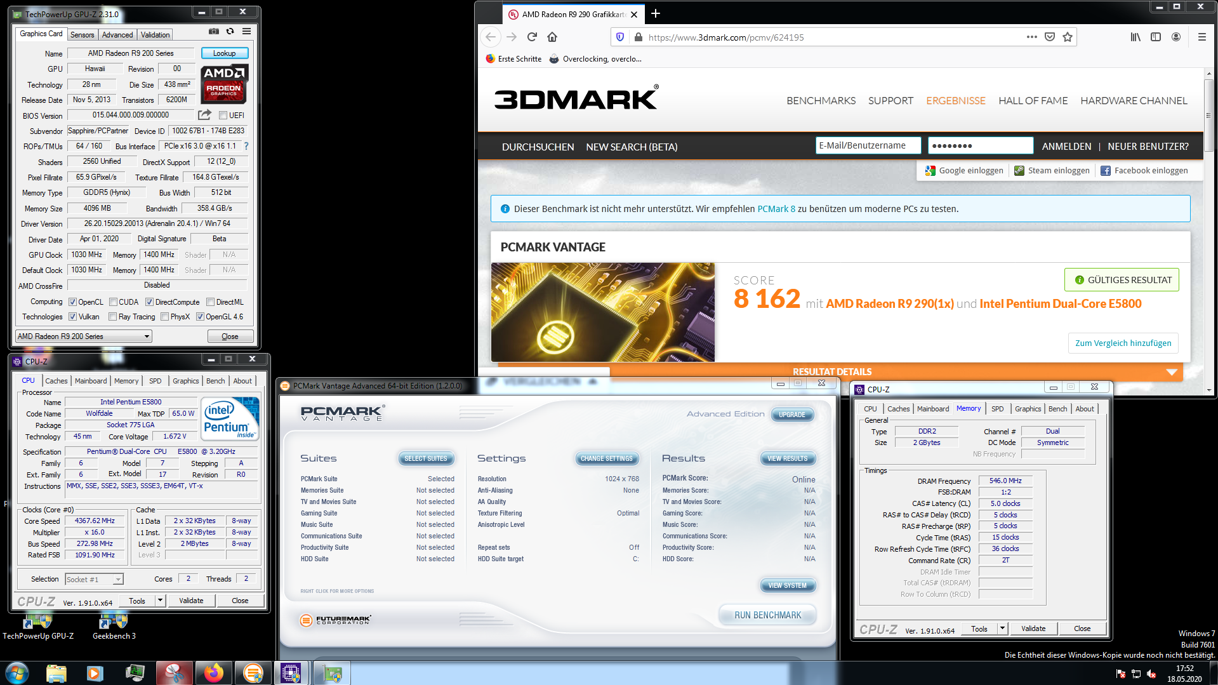Save page to Pocket icon
The image size is (1218, 685).
click(1050, 37)
